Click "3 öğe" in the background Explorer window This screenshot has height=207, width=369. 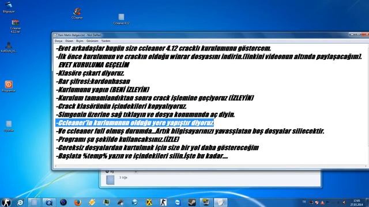click(123, 178)
